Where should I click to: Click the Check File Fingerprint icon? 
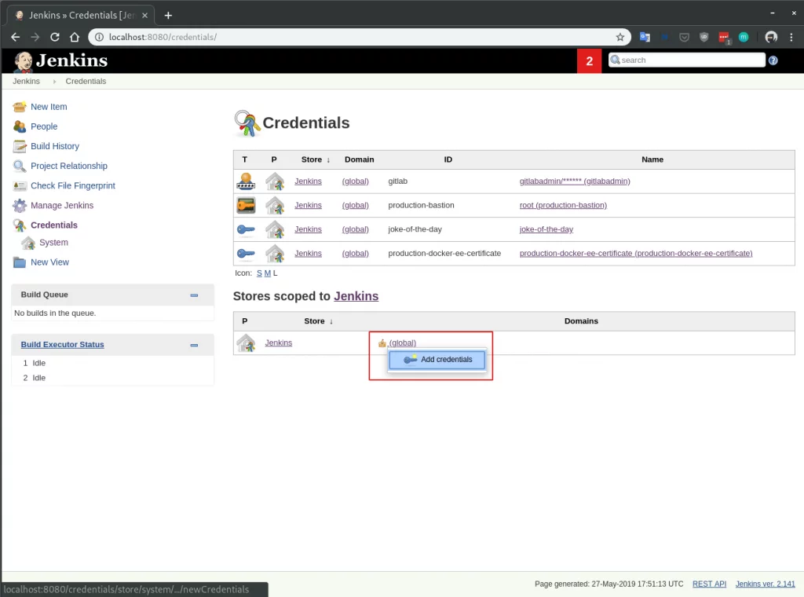coord(20,185)
